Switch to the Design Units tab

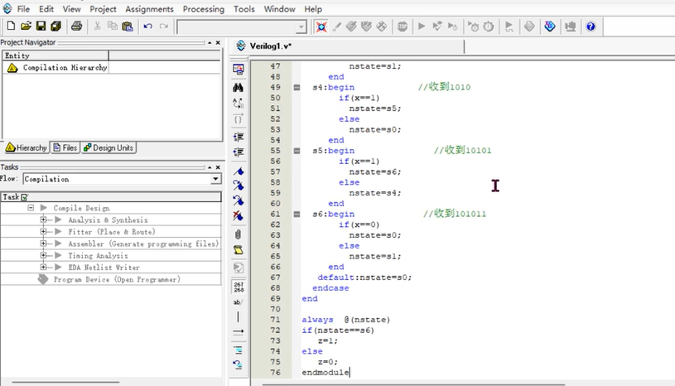click(108, 148)
